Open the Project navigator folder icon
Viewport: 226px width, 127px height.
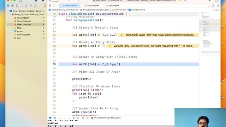click(x=8, y=6)
